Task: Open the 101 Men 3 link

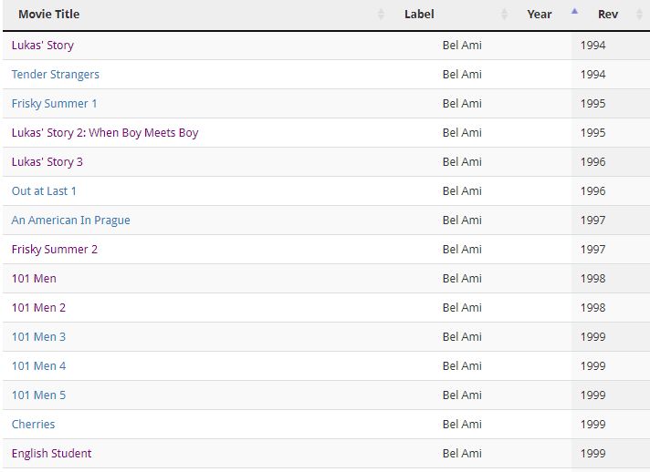Action: (x=38, y=337)
